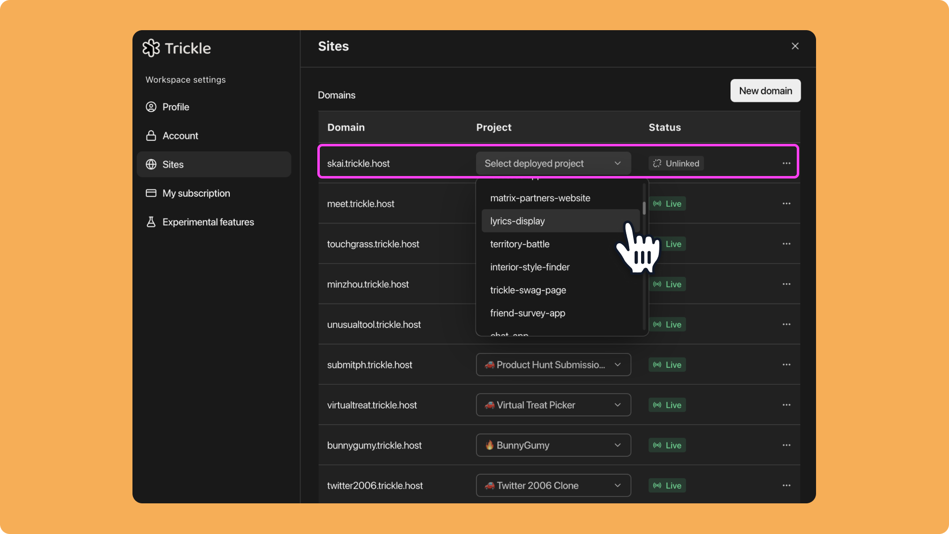Pick trickle-swag-page from the project list

coord(528,290)
